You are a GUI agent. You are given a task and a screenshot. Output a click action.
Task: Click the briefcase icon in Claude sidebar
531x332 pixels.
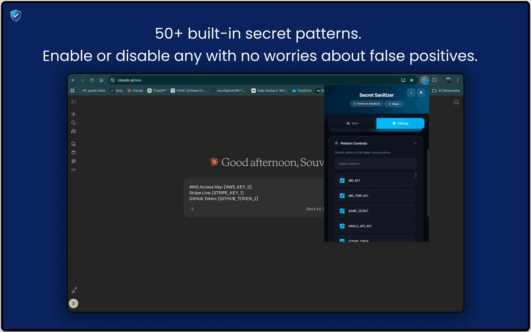pos(74,132)
